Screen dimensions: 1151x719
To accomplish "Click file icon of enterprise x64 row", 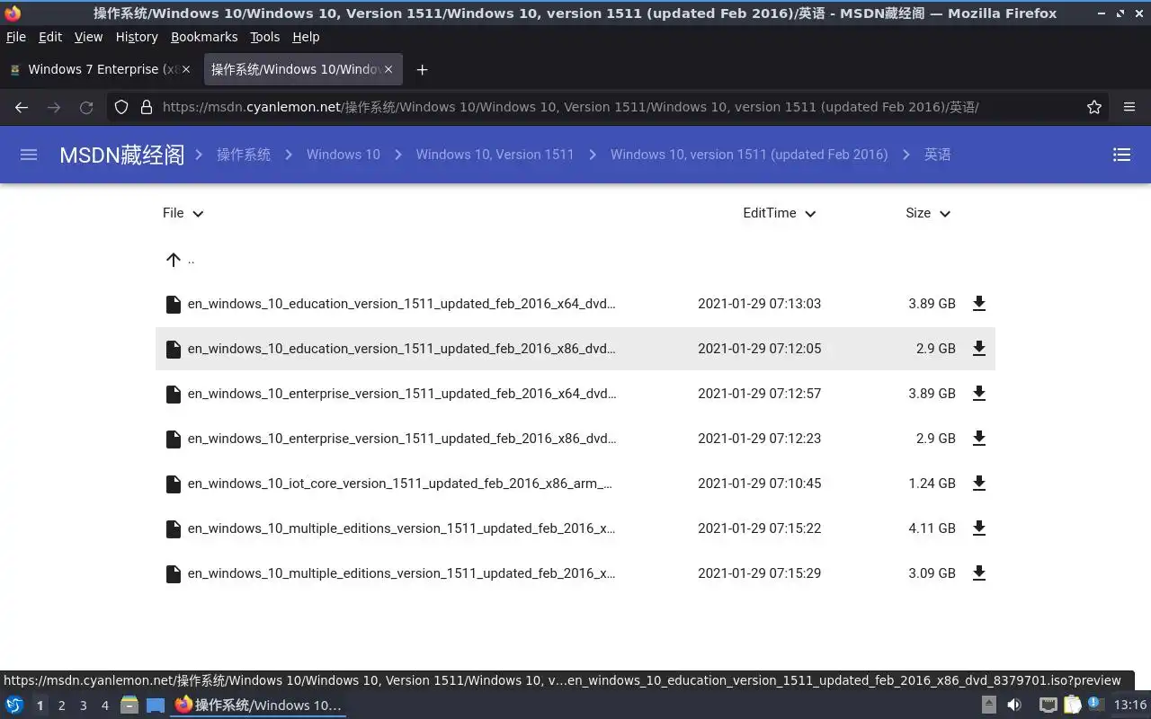I will pyautogui.click(x=174, y=394).
